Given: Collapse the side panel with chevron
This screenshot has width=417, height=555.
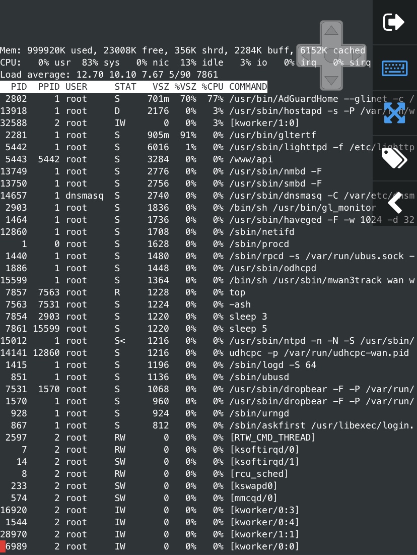Looking at the screenshot, I should pyautogui.click(x=394, y=203).
